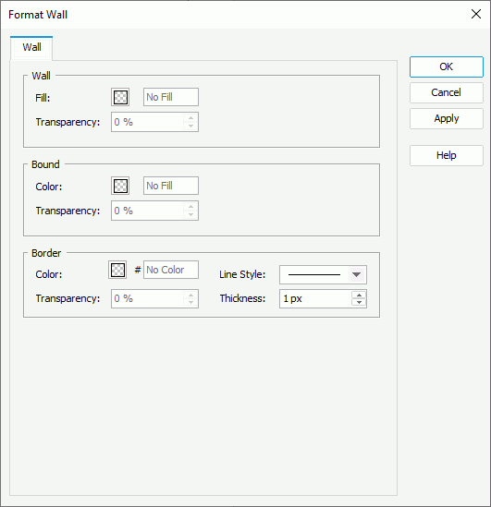Open the Help button

447,155
